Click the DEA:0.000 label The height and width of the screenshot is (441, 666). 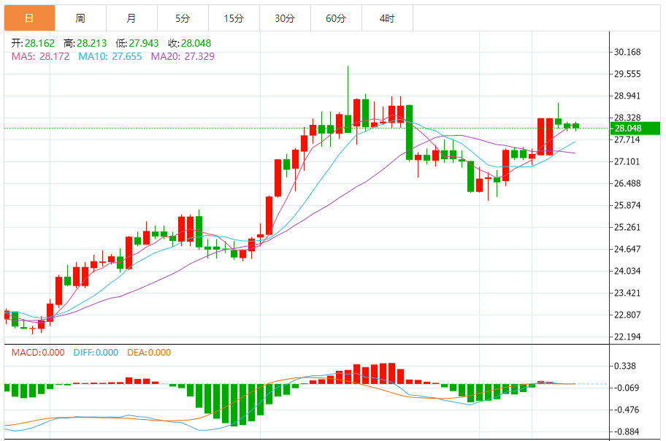[x=149, y=353]
